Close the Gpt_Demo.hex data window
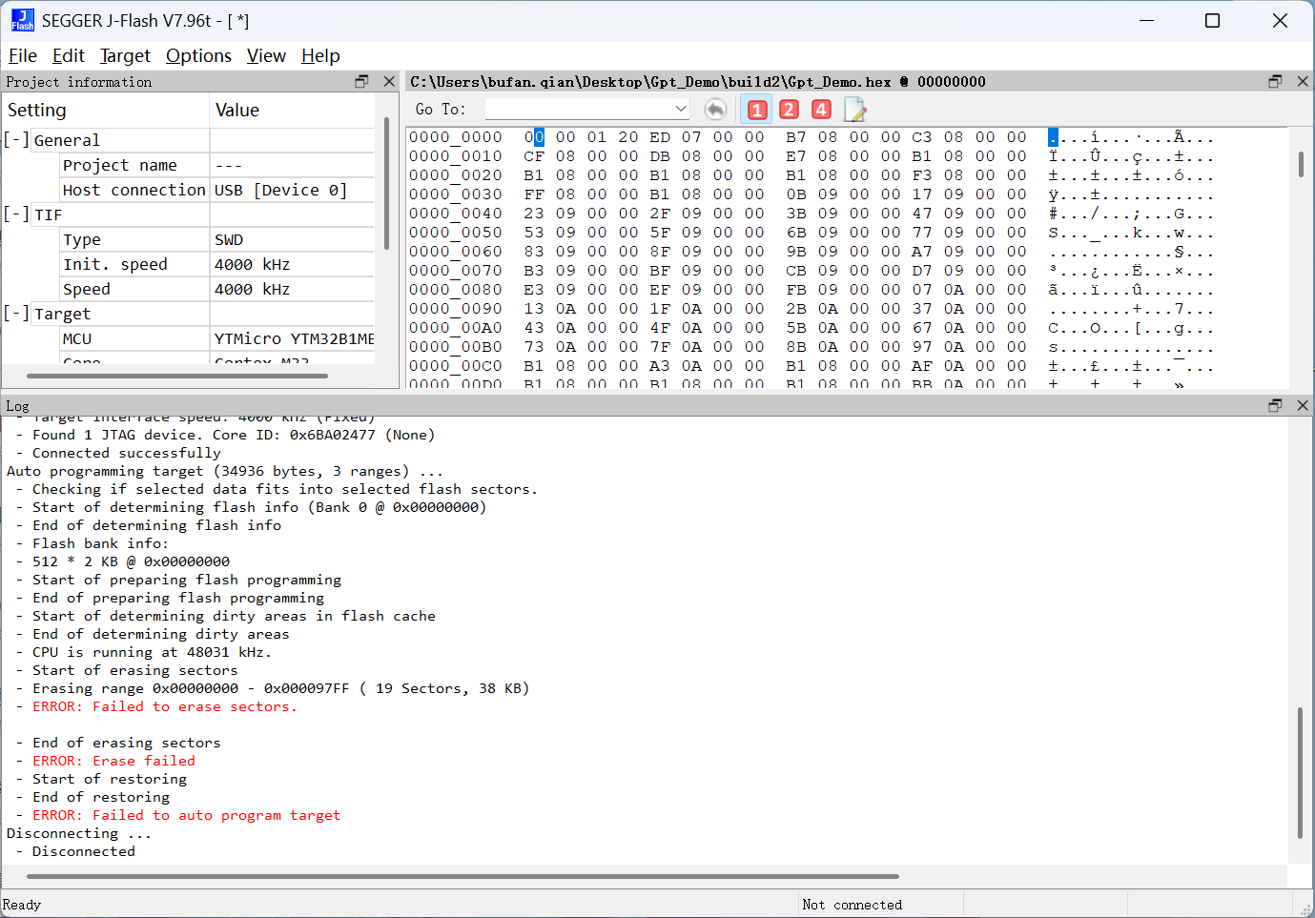Screen dimensions: 1315x918 click(x=1303, y=82)
